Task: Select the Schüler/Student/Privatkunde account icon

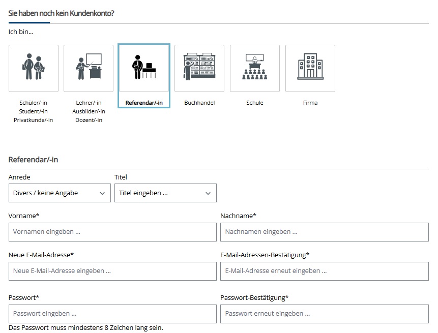Action: (34, 68)
